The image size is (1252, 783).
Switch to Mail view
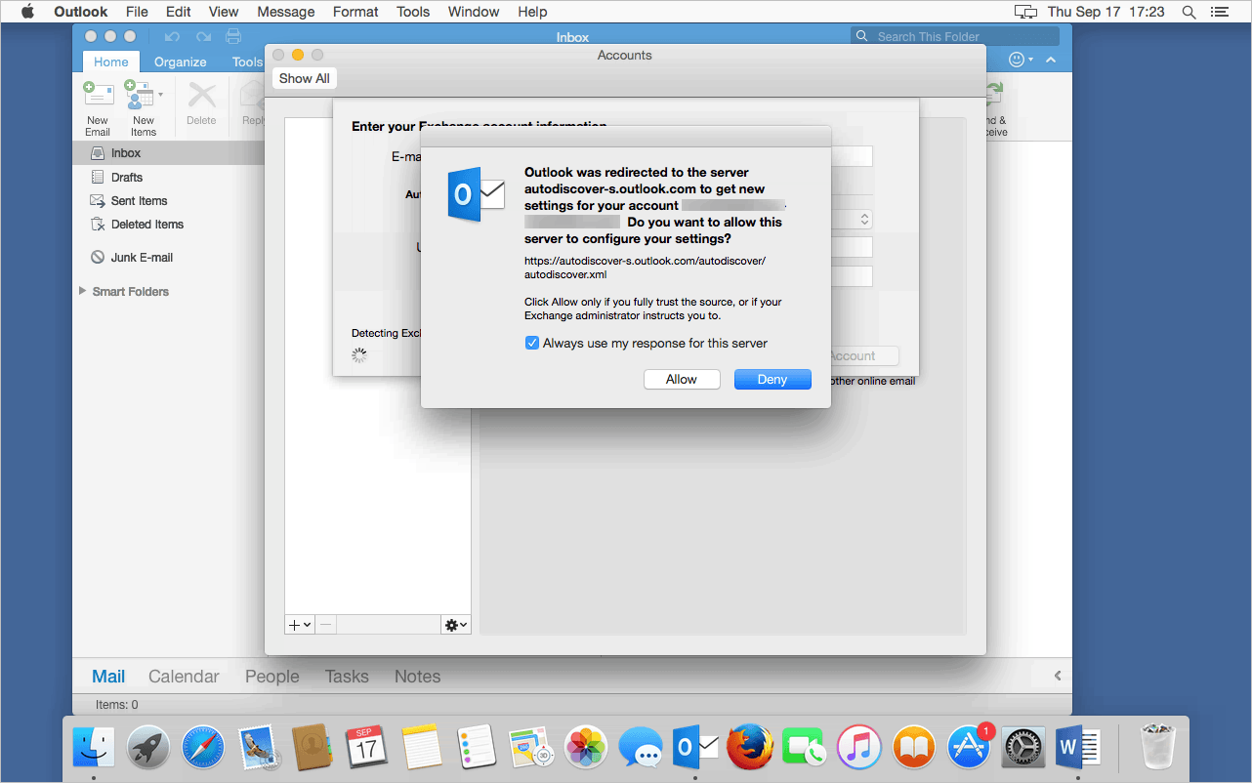(x=108, y=677)
